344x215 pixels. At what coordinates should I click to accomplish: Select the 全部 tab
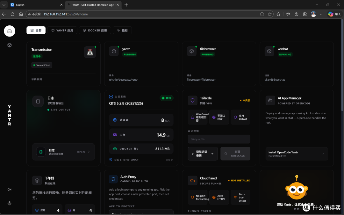tap(36, 30)
